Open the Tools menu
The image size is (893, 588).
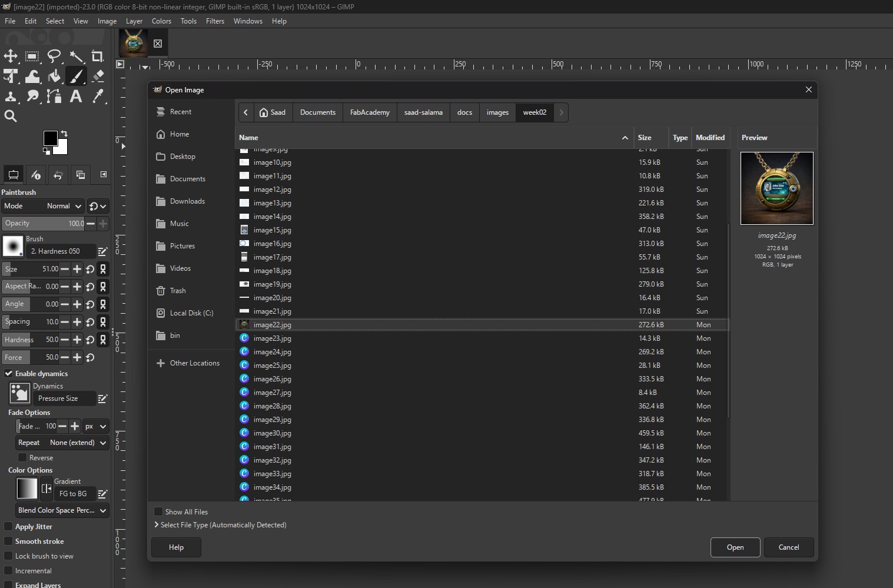click(188, 21)
